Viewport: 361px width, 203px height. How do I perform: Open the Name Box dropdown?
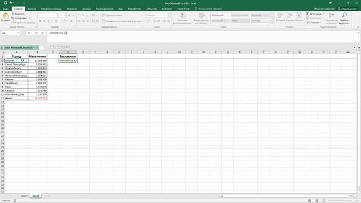[x=18, y=33]
